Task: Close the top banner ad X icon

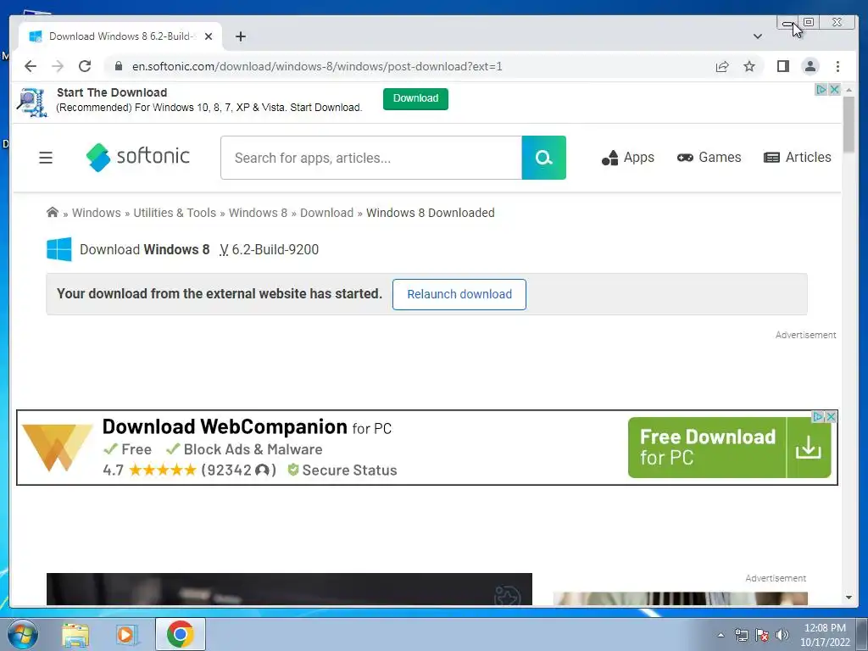Action: [x=834, y=89]
